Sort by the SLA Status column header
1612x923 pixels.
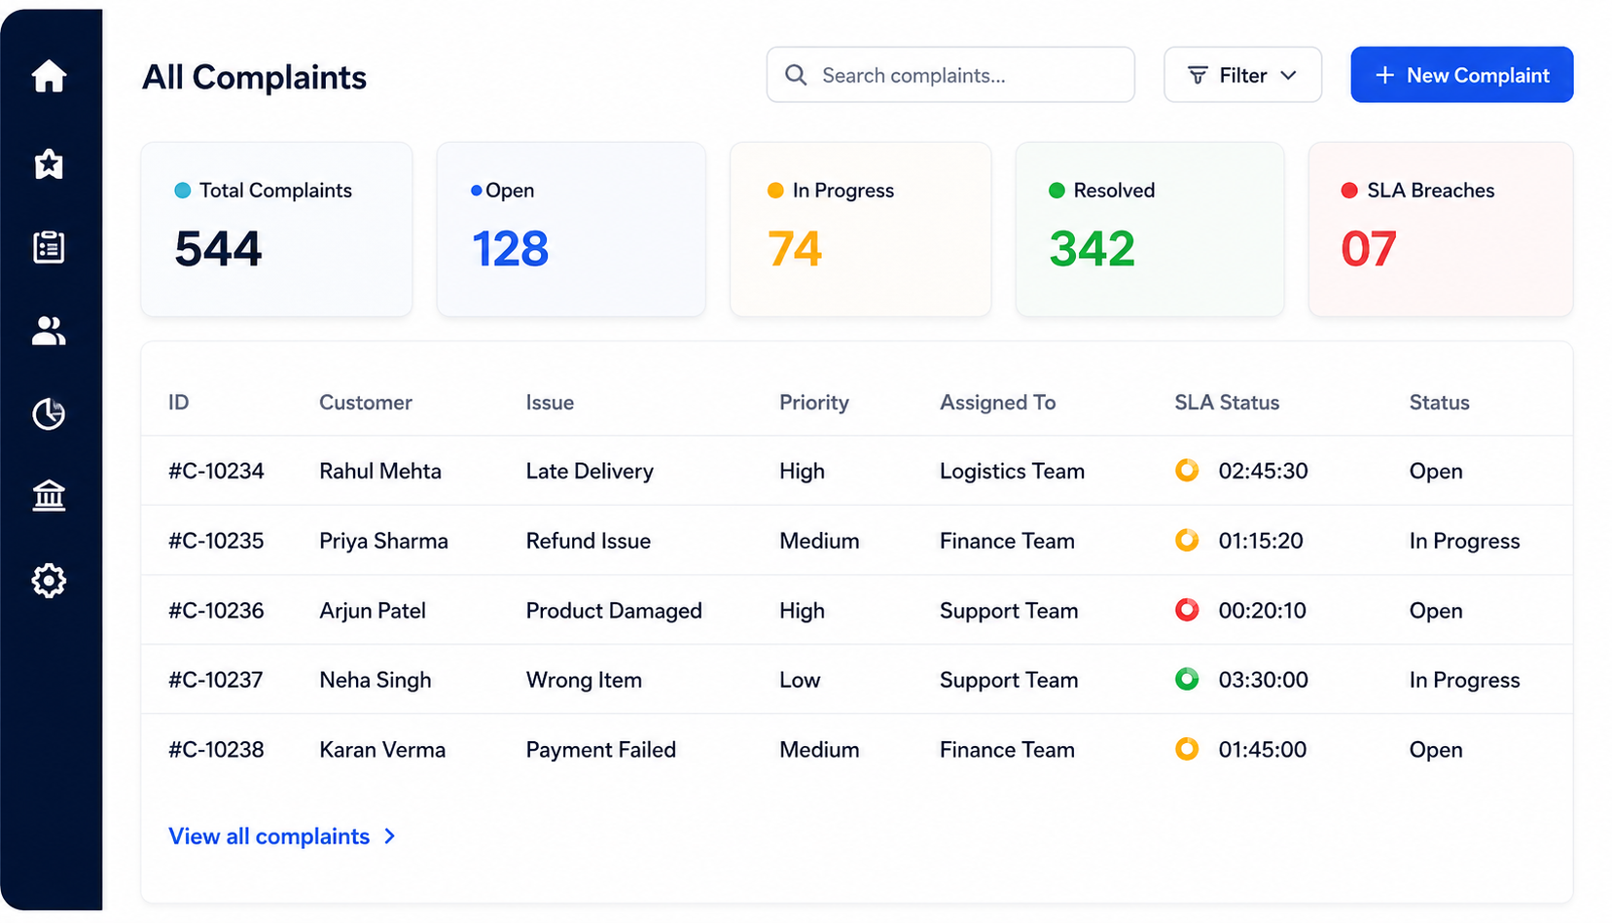tap(1227, 403)
